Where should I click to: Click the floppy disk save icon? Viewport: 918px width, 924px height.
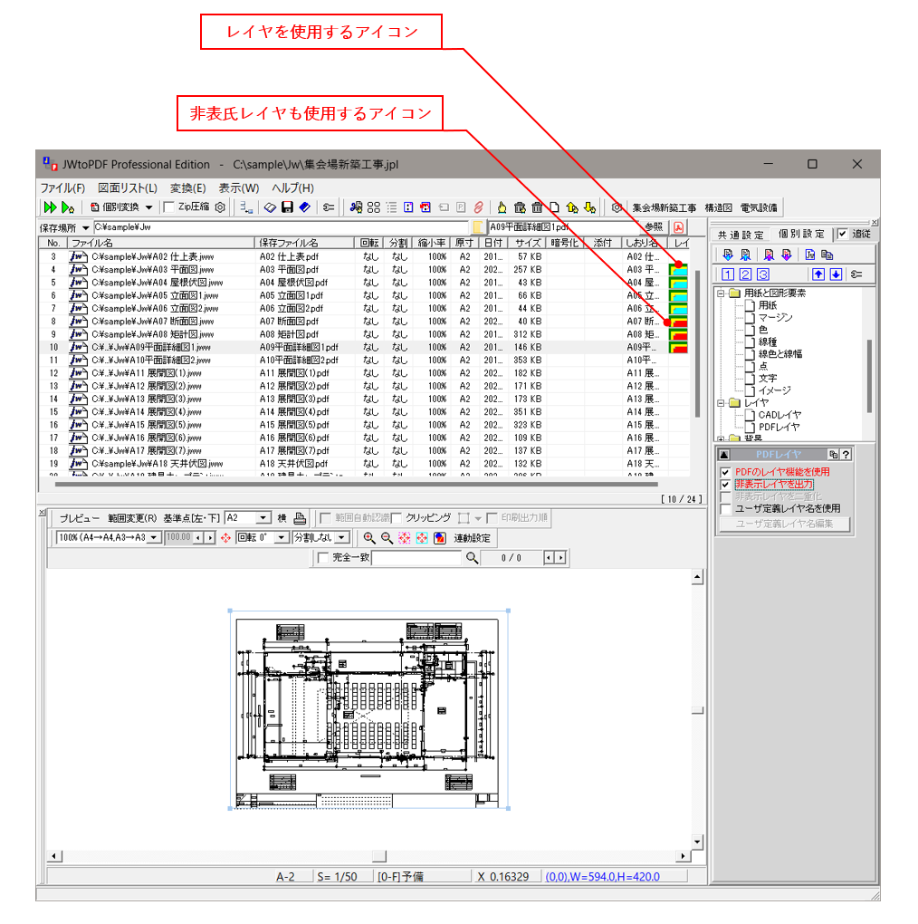[287, 207]
